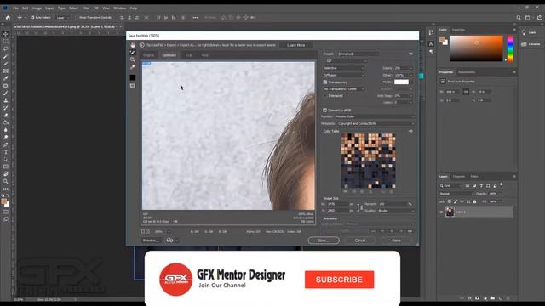This screenshot has width=545, height=306.
Task: Open Color Table palette menu icon
Action: click(x=410, y=131)
